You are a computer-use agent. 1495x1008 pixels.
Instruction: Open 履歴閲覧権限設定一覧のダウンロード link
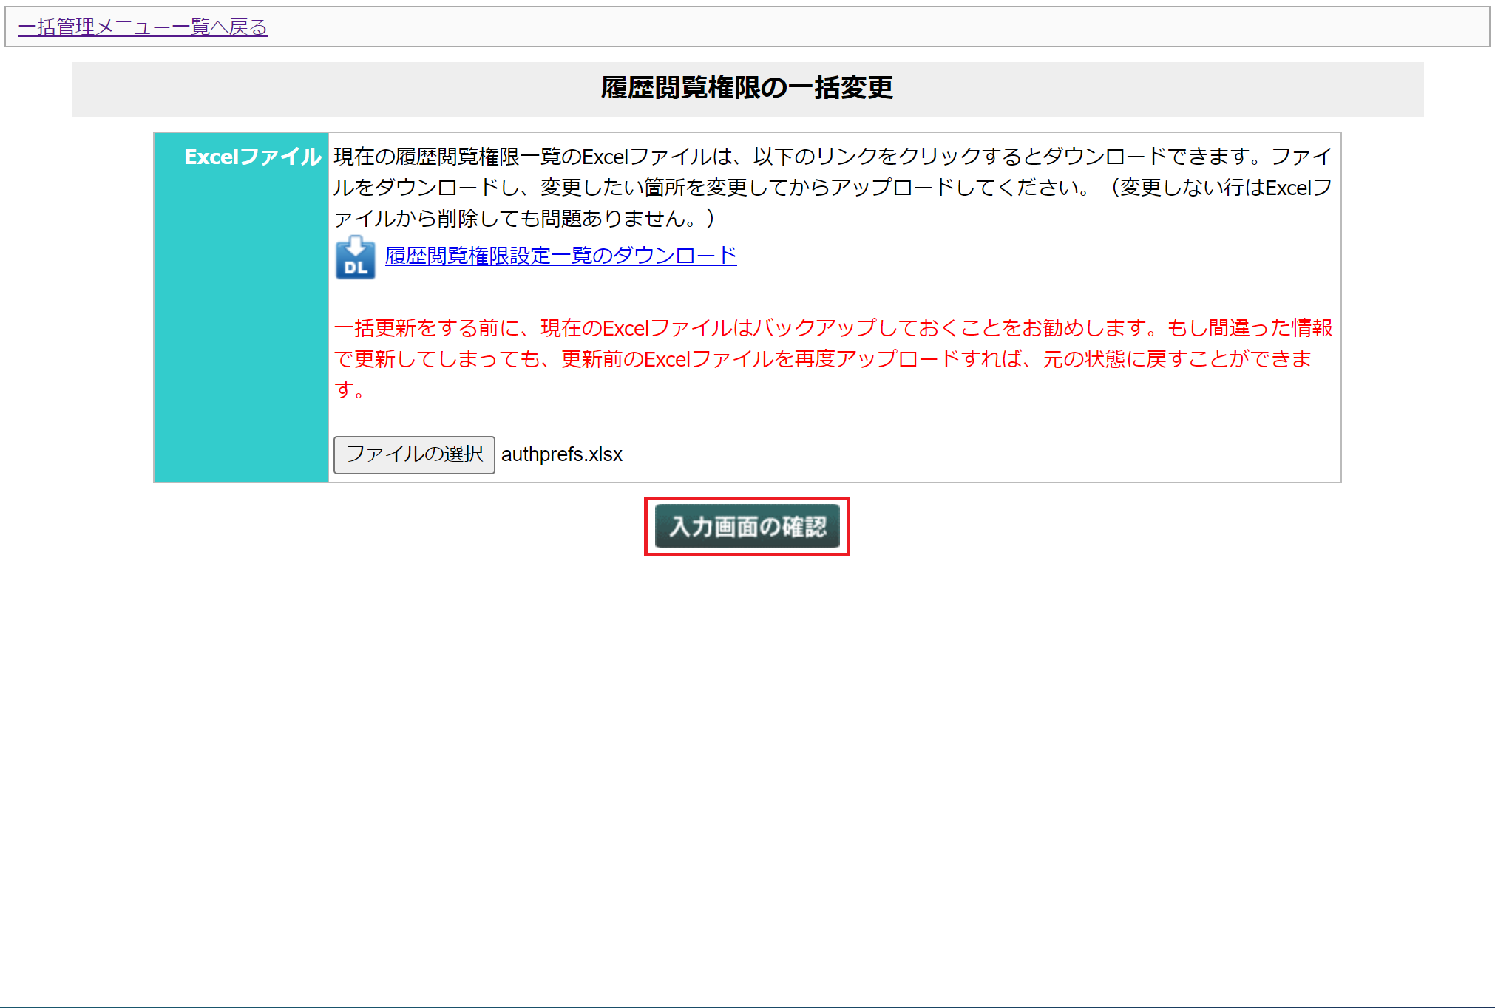(x=560, y=256)
